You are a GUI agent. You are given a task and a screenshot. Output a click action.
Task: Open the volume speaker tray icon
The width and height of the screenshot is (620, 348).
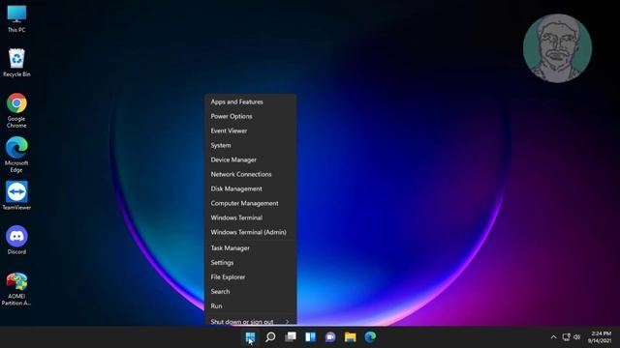tap(577, 337)
